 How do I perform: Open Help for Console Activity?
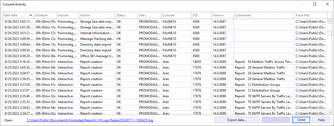click(x=321, y=120)
